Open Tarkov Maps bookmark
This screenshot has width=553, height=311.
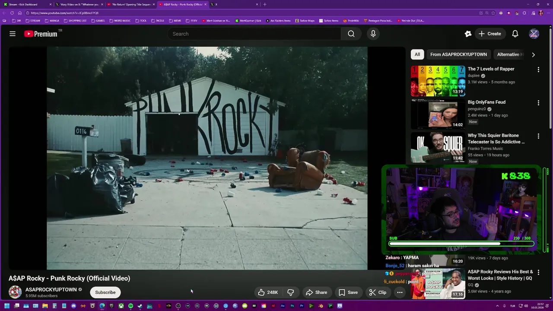[304, 20]
